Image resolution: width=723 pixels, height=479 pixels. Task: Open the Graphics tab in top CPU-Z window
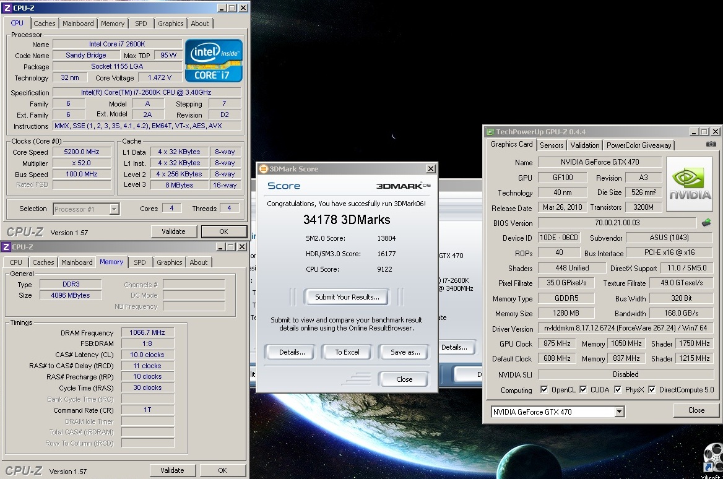click(x=171, y=24)
